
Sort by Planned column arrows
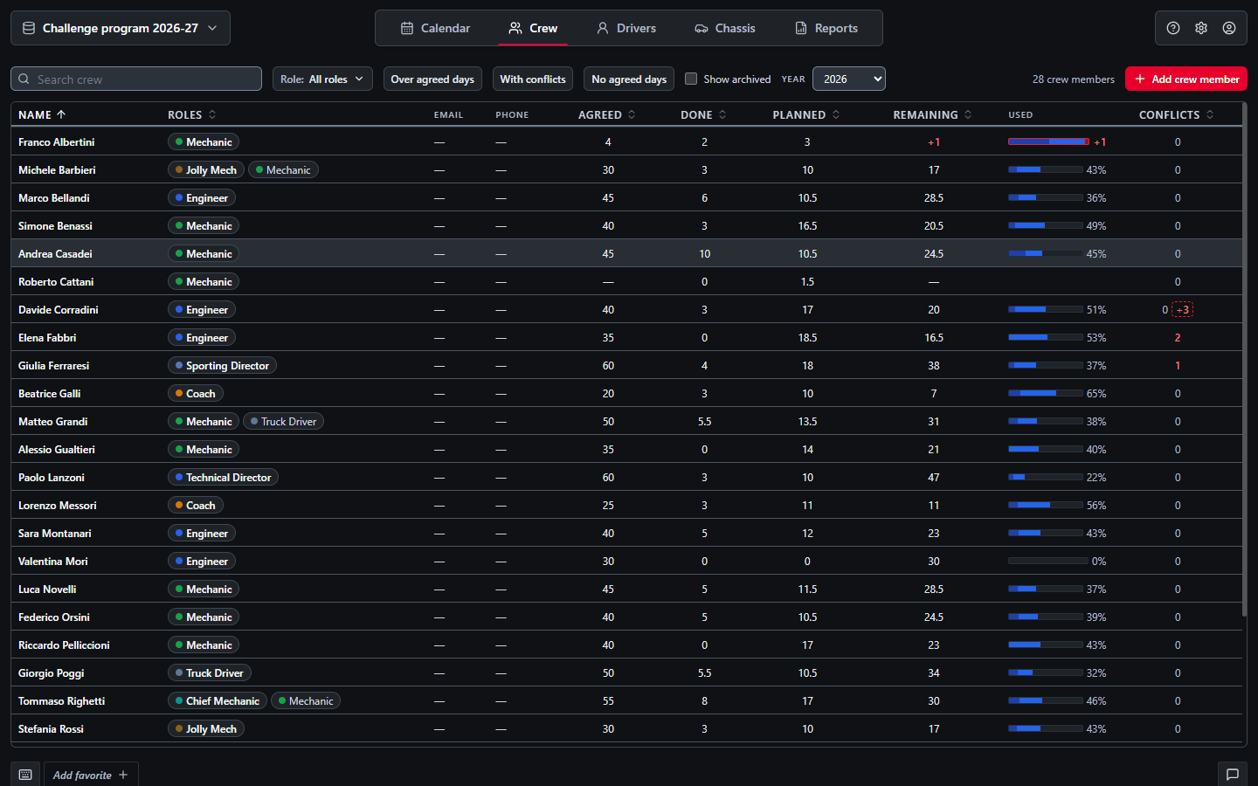pos(836,114)
